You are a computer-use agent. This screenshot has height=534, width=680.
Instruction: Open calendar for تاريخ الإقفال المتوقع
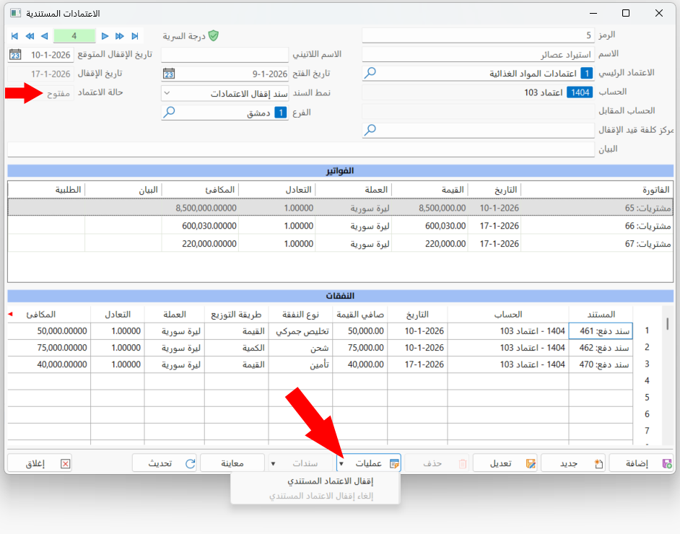click(x=15, y=55)
